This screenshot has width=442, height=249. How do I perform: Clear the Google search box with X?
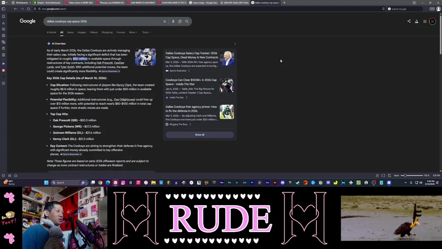[x=165, y=21]
